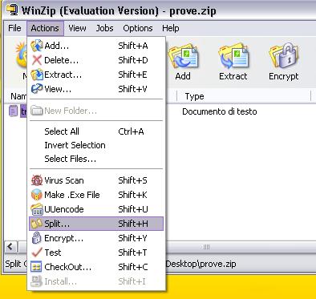316x299 pixels.
Task: Click the Test checkmark icon
Action: (37, 253)
